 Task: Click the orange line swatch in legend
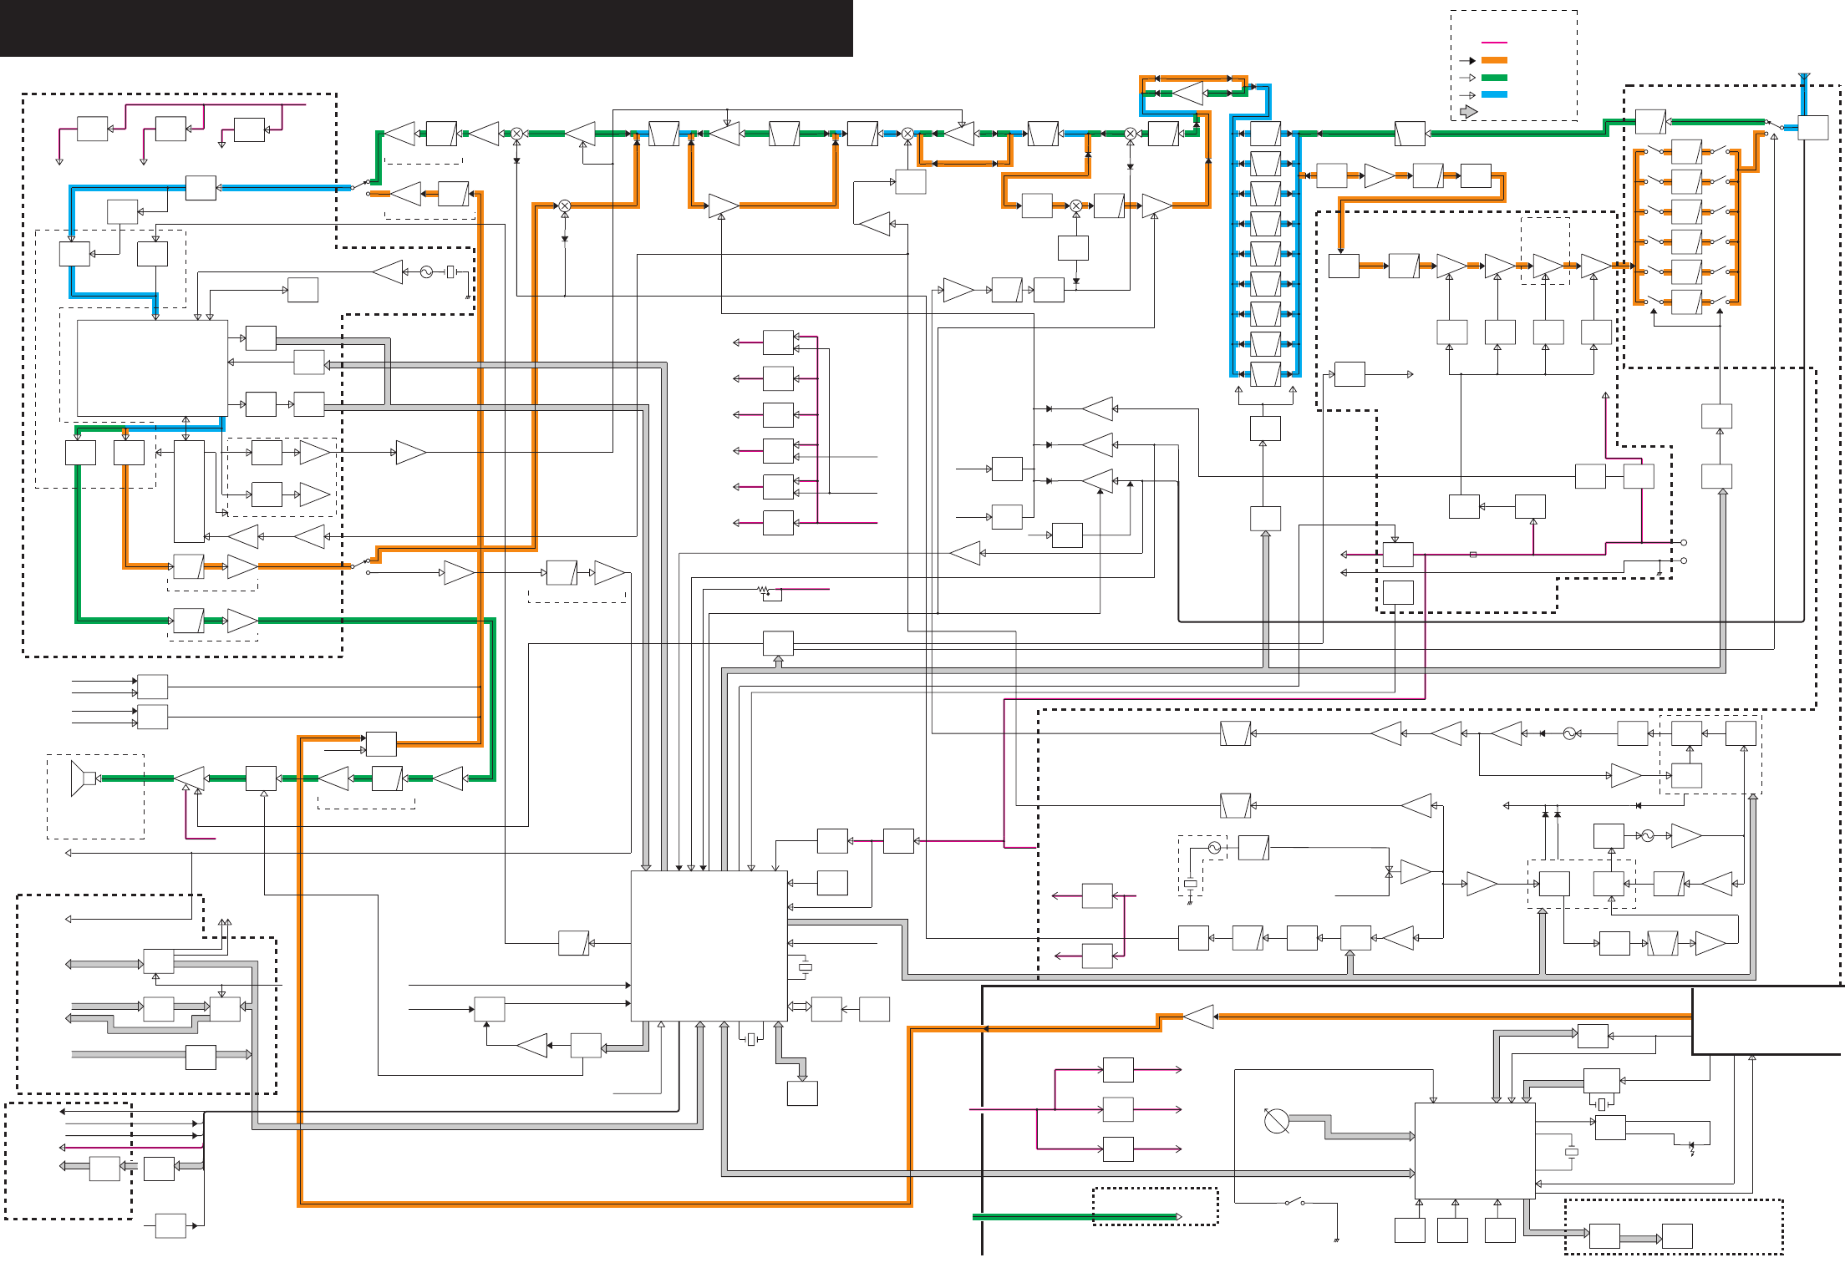point(1494,60)
